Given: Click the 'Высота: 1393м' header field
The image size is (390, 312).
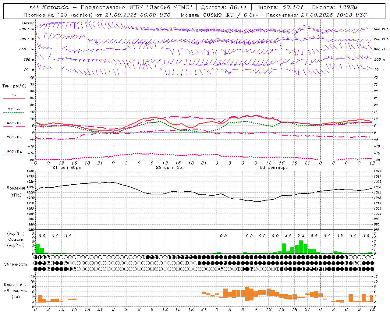Looking at the screenshot, I should (335, 7).
